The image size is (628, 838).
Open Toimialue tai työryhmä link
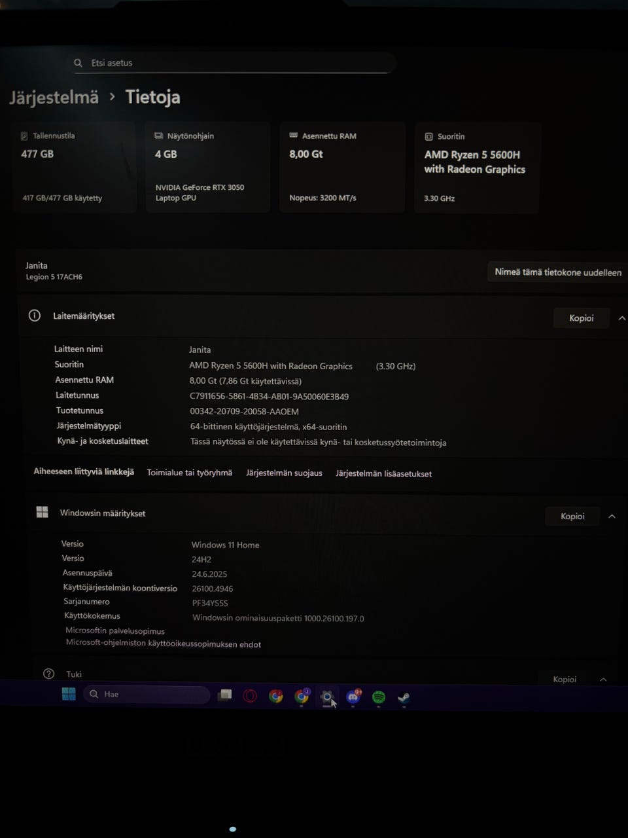[x=190, y=473]
